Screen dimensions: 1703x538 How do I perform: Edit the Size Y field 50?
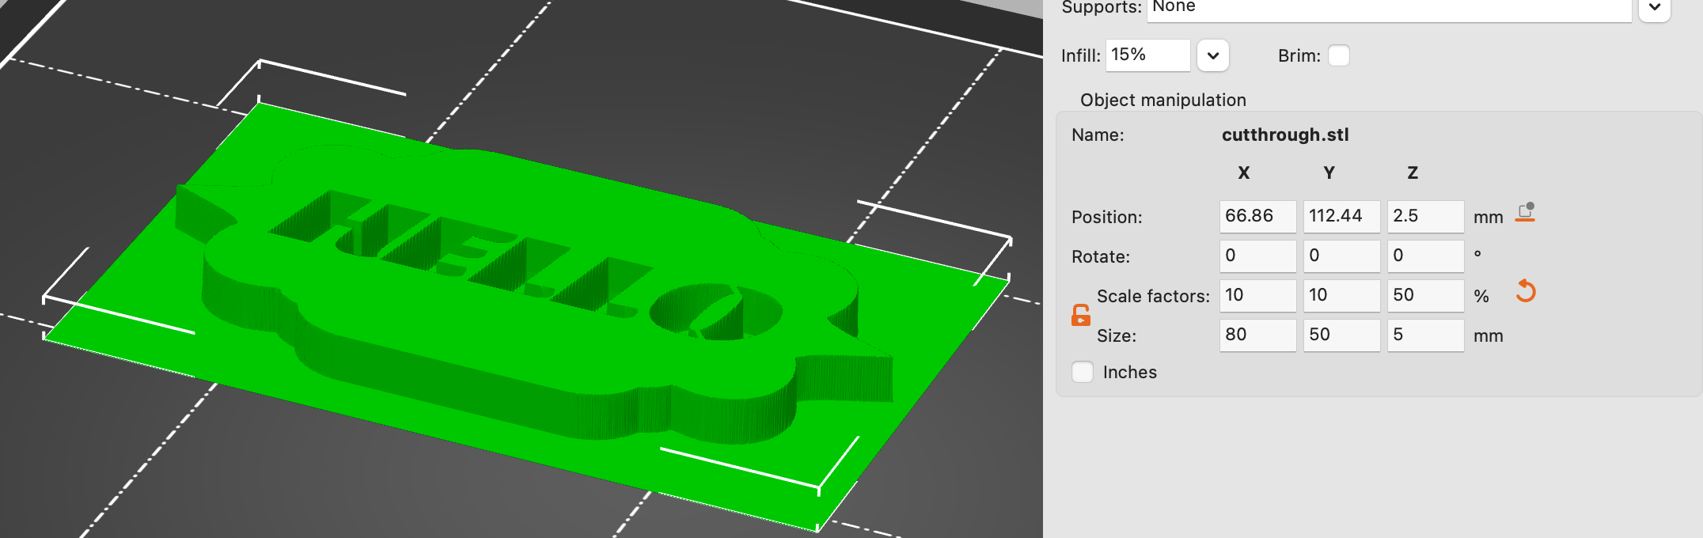1342,335
